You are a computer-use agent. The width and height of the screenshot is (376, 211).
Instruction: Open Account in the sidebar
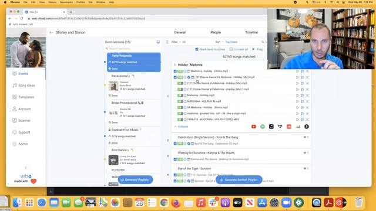21,109
